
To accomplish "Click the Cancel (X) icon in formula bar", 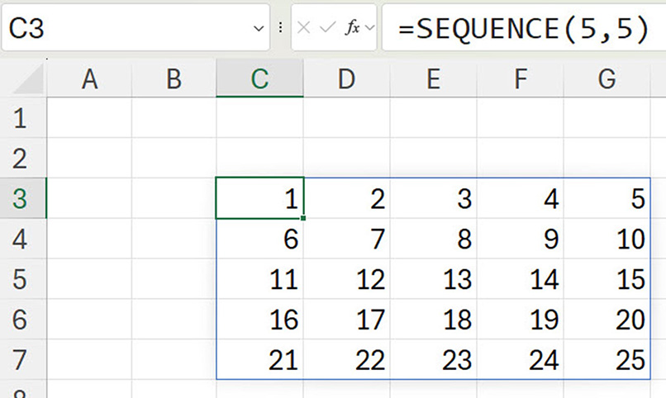I will [304, 27].
